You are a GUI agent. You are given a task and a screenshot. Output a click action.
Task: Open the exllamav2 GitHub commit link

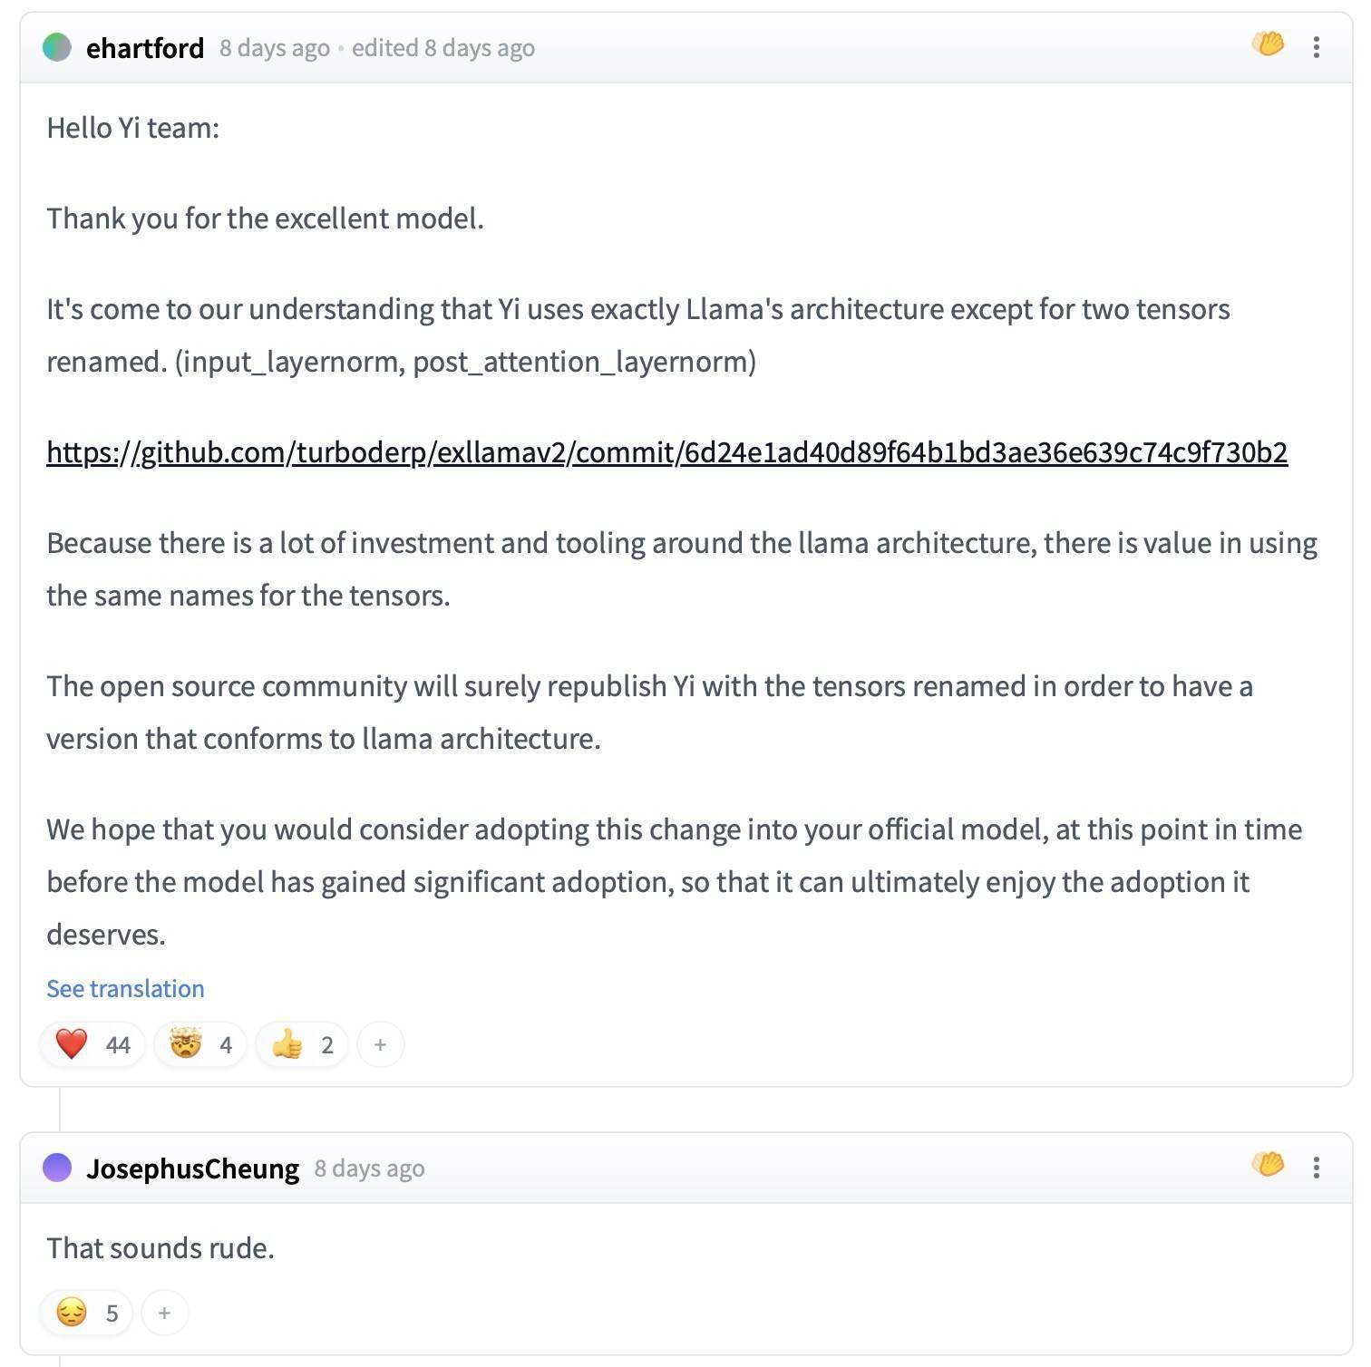[x=666, y=451]
